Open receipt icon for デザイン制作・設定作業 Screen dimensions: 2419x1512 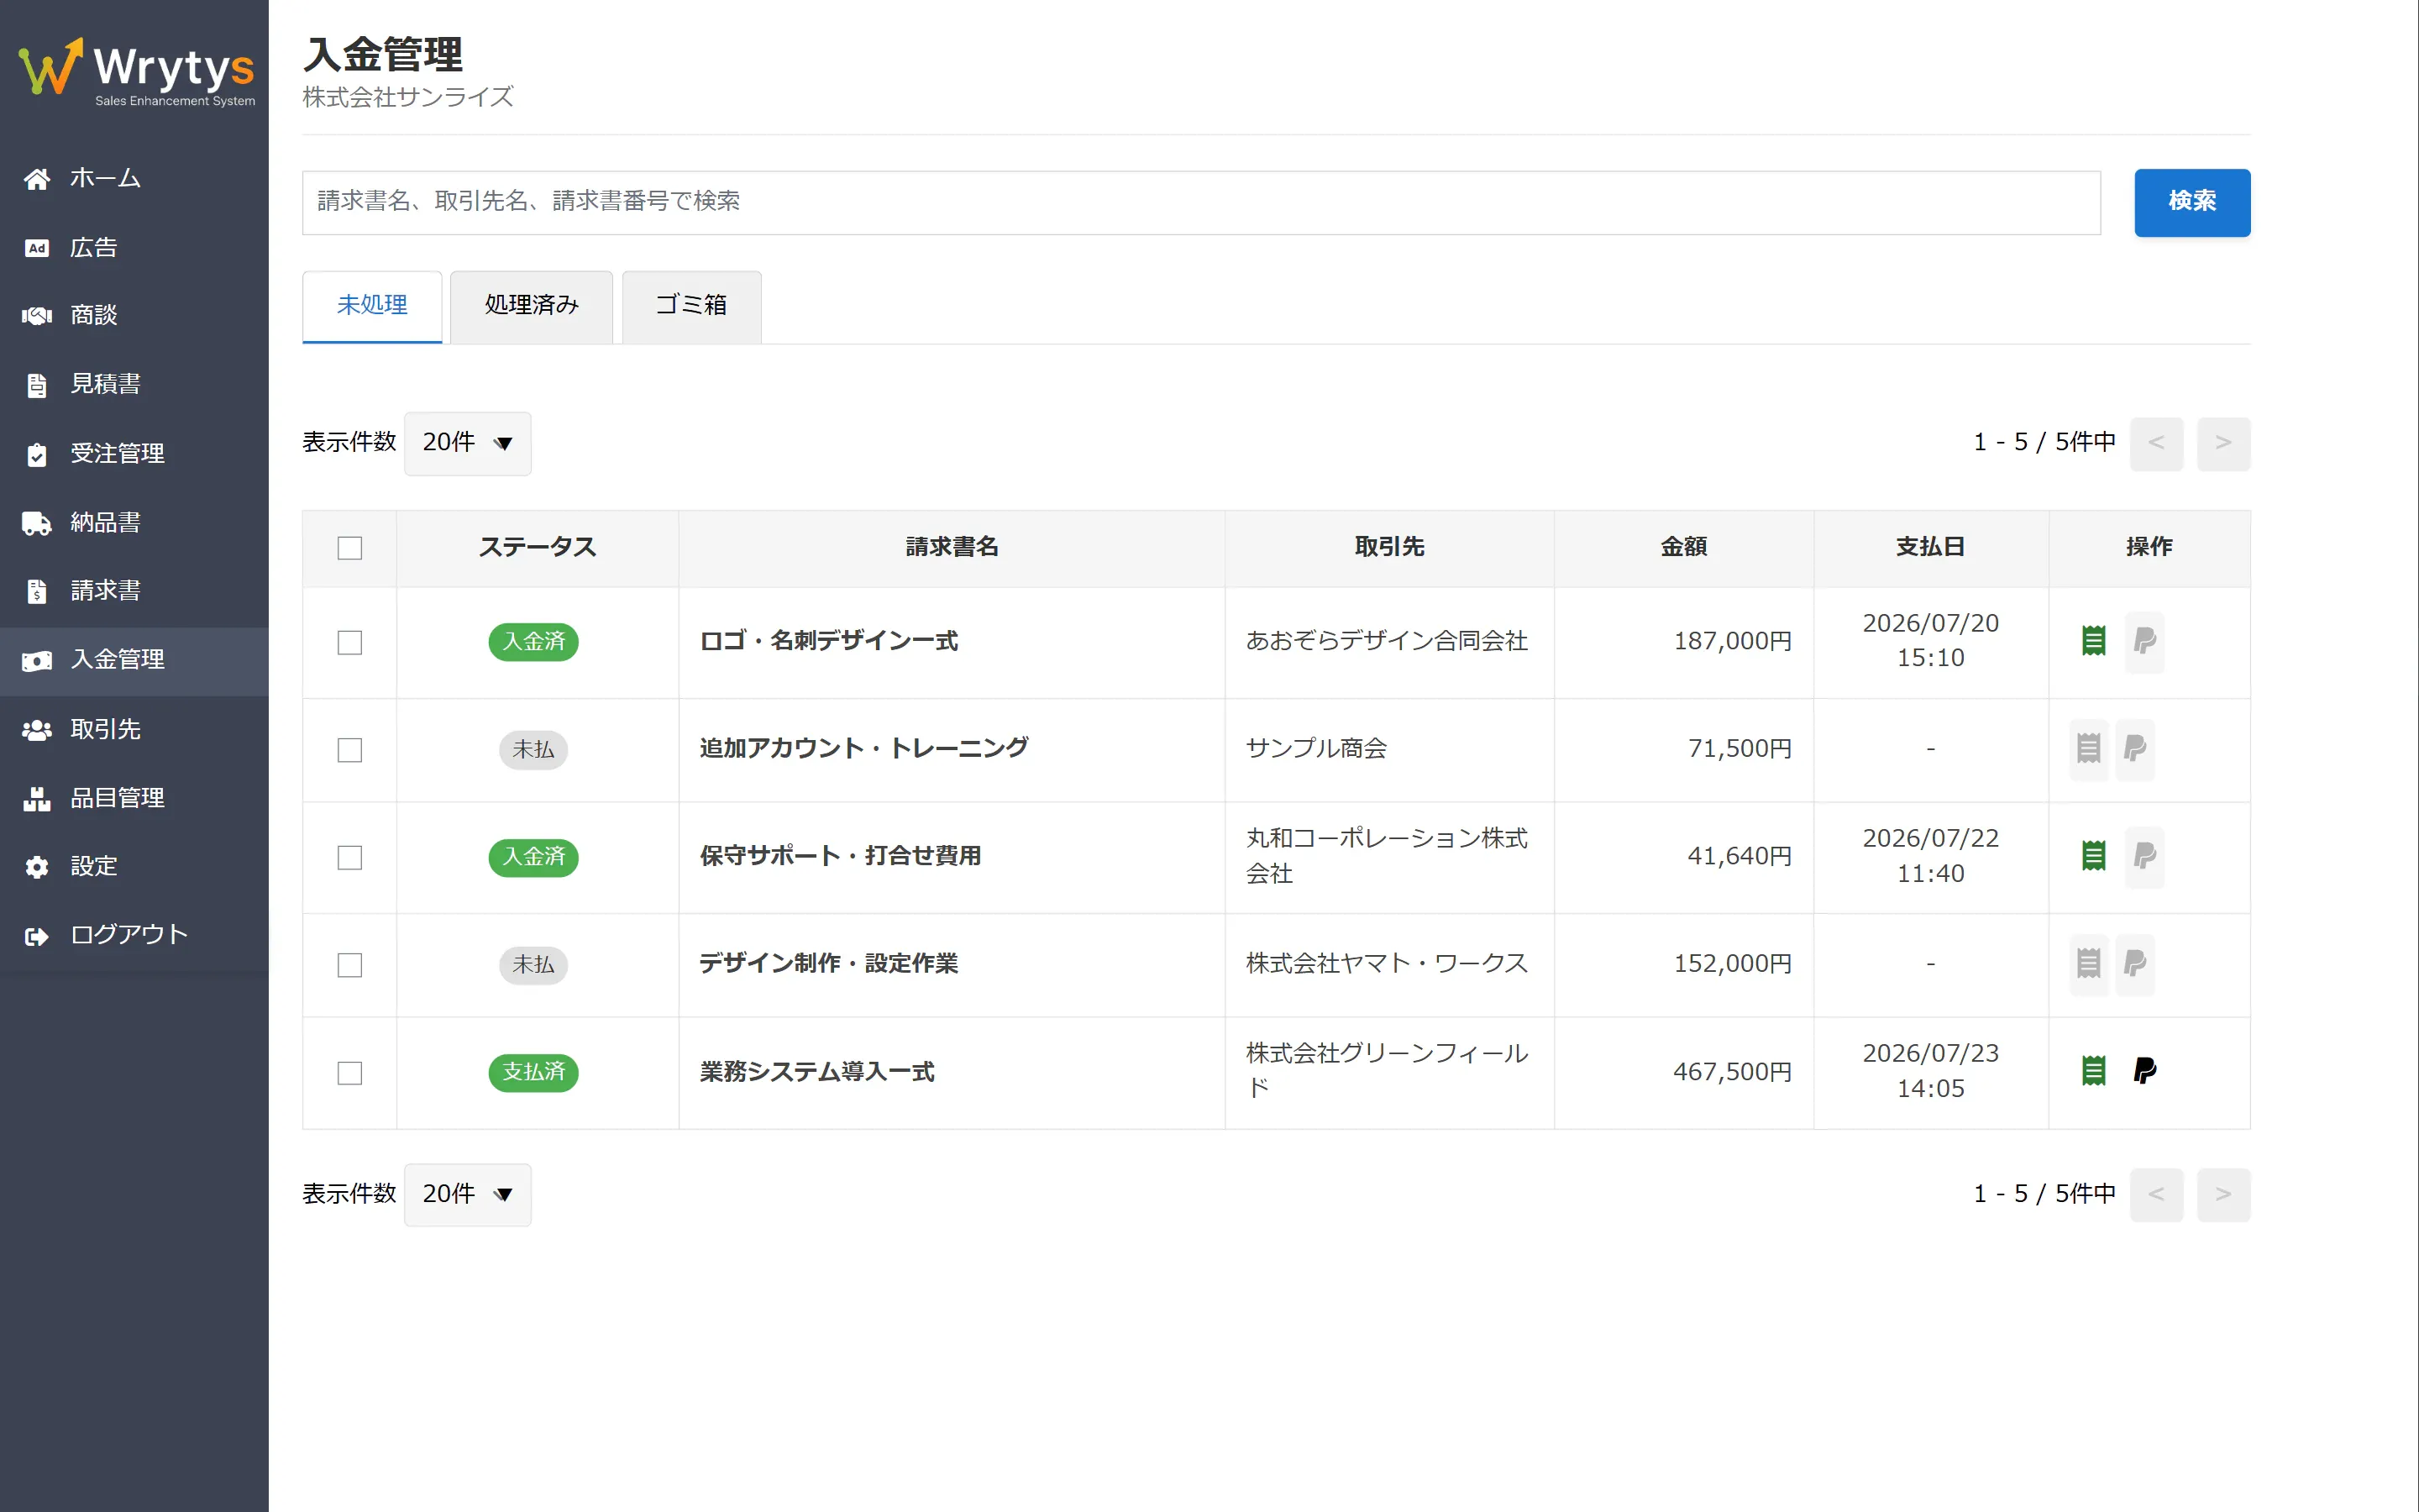(x=2088, y=964)
